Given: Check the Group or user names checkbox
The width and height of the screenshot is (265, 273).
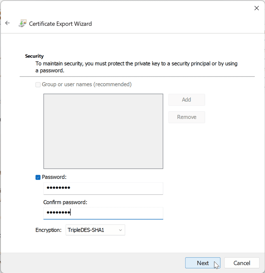Looking at the screenshot, I should 38,85.
